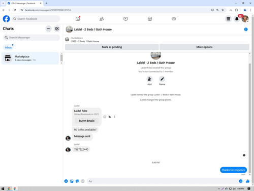This screenshot has width=254, height=191.
Task: Open the Windows Start menu
Action: pyautogui.click(x=3, y=188)
